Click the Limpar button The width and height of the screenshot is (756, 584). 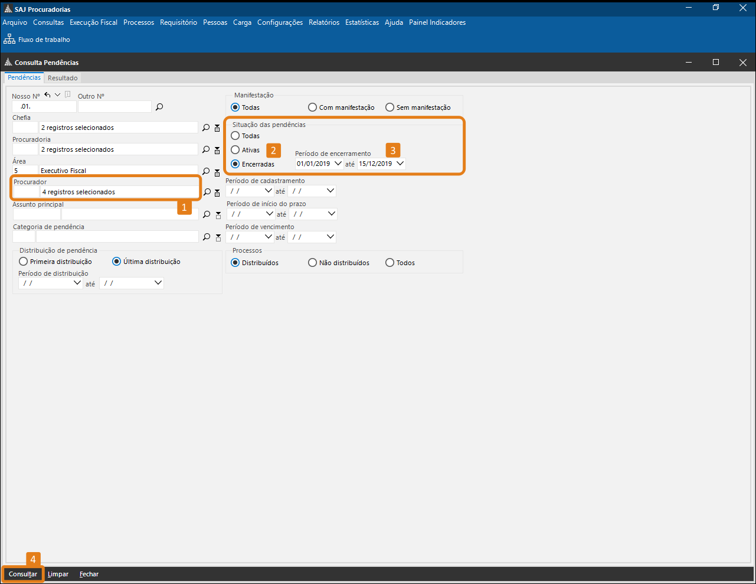[58, 574]
